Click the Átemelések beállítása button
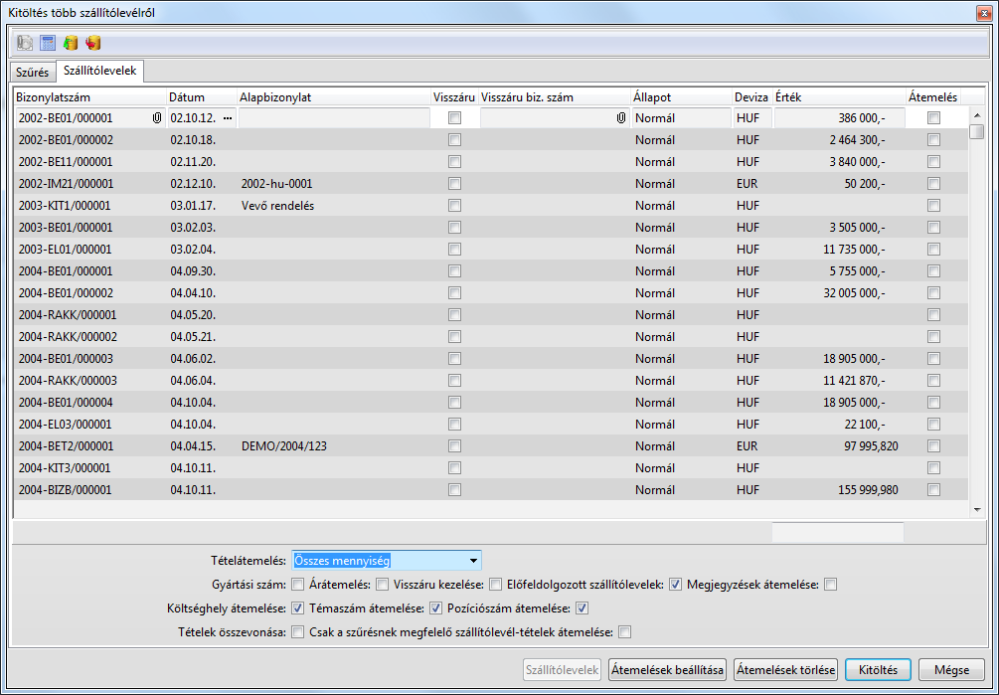 pos(667,669)
